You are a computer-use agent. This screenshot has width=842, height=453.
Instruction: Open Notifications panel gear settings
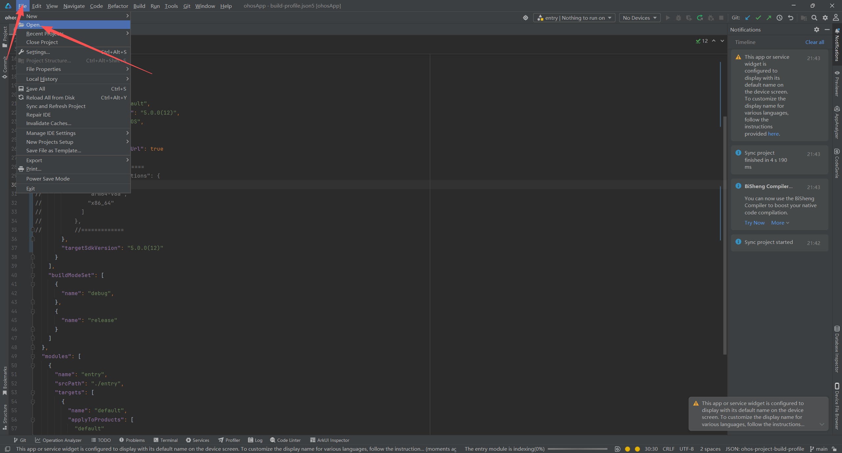(x=817, y=30)
